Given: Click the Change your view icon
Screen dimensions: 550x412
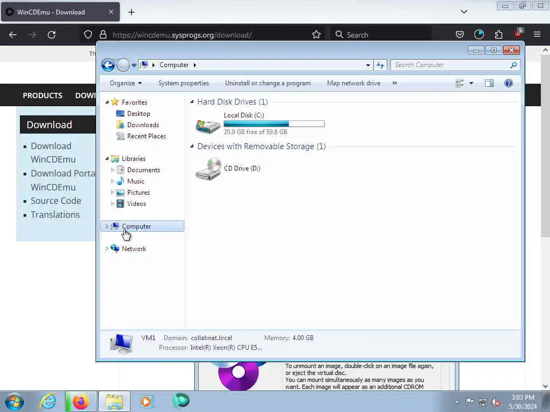Looking at the screenshot, I should tap(460, 83).
